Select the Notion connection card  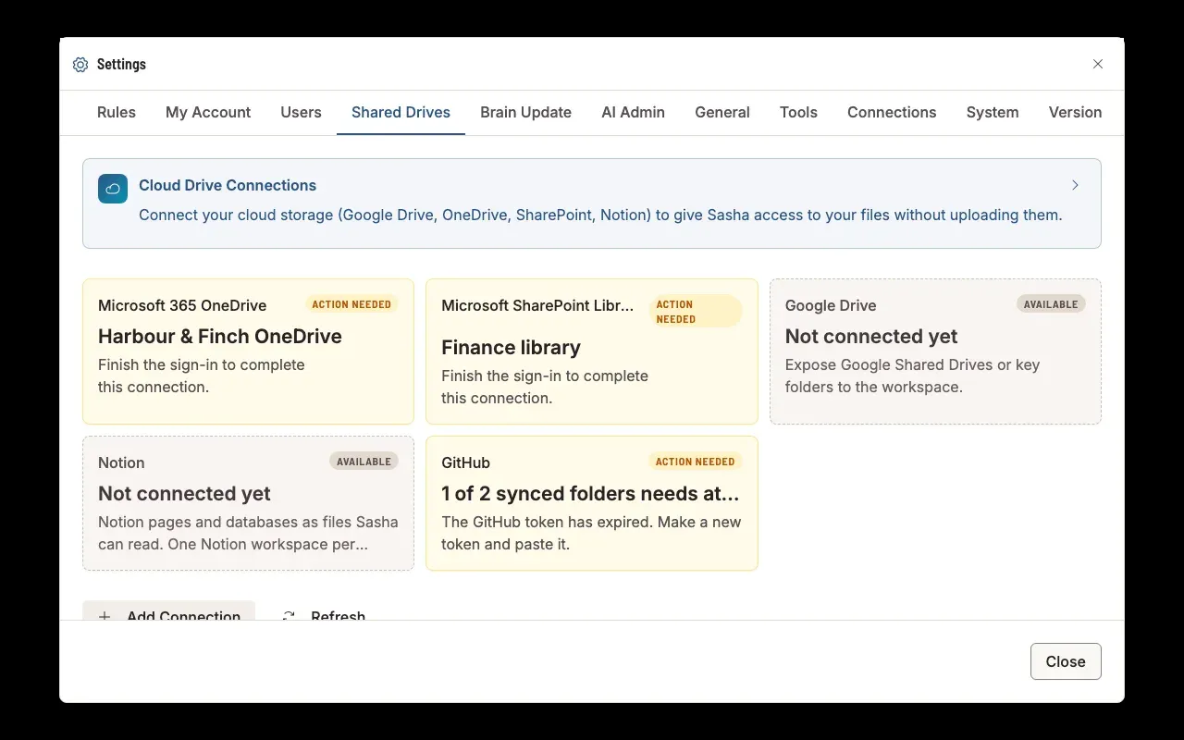point(248,503)
